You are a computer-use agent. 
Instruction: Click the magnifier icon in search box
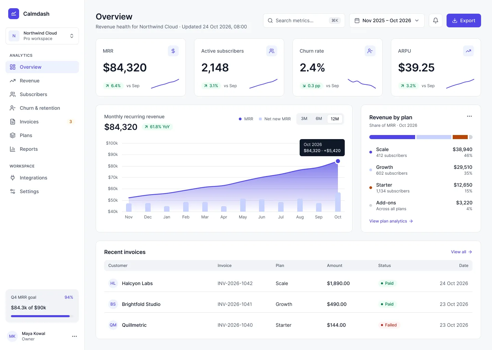click(x=270, y=21)
